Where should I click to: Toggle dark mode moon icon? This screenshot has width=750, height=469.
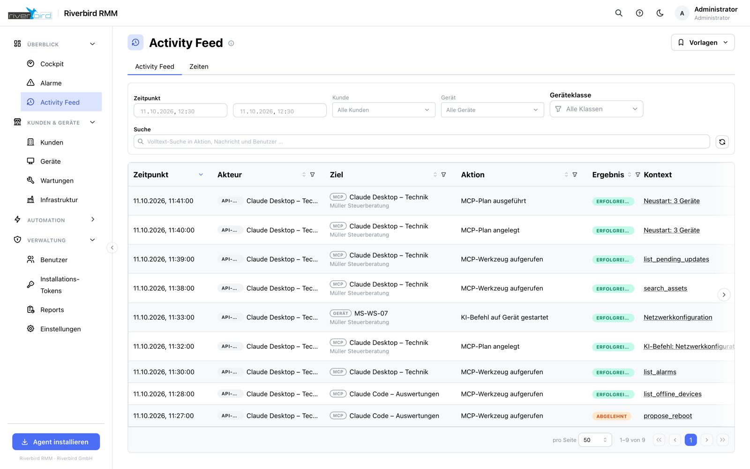[660, 13]
